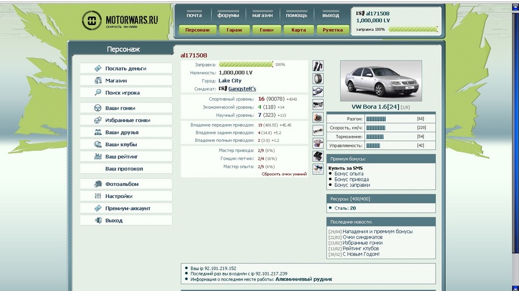Screen dimensions: 519x291
Task: Switch to the Рулетка tab
Action: click(x=333, y=29)
